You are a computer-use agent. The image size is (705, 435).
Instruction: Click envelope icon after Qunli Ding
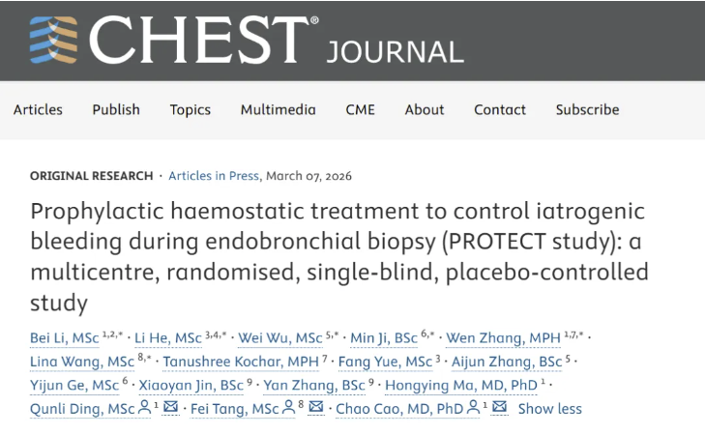(170, 408)
